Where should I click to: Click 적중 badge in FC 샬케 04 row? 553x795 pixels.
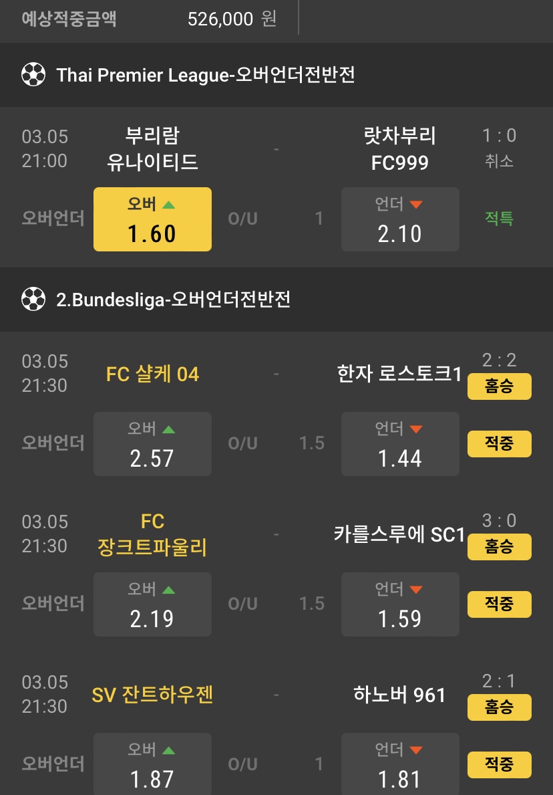(x=499, y=444)
